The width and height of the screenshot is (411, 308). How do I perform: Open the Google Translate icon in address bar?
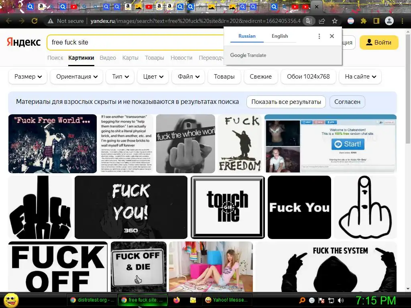(x=309, y=21)
